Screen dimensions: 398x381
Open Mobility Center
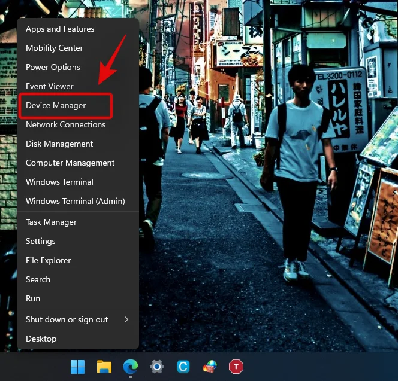click(x=55, y=48)
